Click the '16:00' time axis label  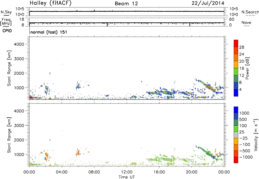159,172
